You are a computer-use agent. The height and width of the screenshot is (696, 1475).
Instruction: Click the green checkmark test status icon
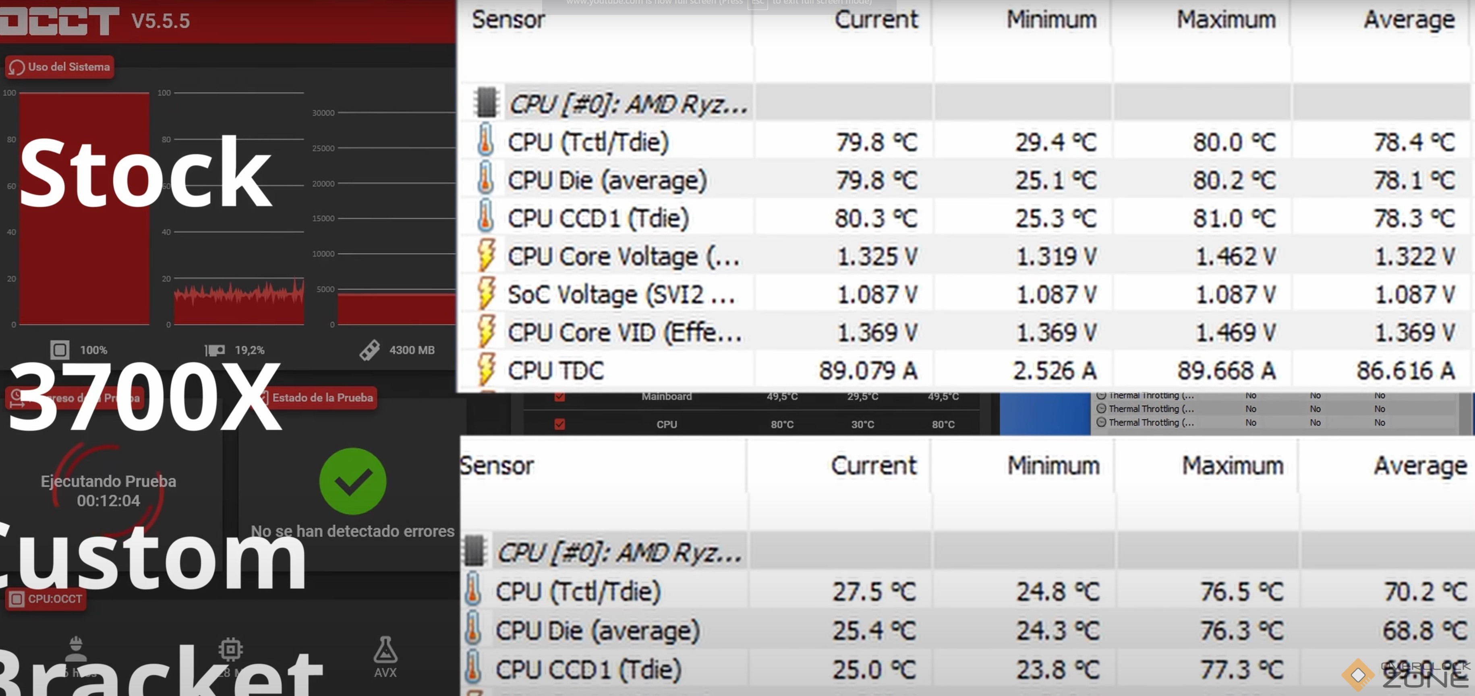[x=353, y=481]
